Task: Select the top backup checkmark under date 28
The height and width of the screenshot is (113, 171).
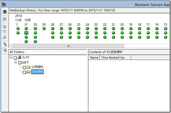Action: pos(53,28)
